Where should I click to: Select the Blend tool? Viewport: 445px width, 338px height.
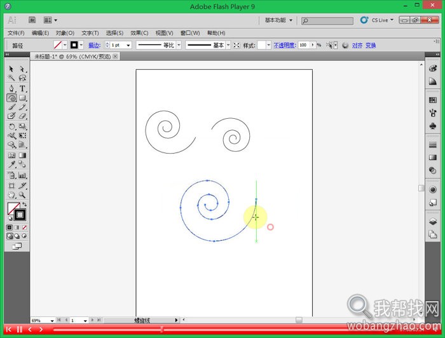(x=22, y=164)
